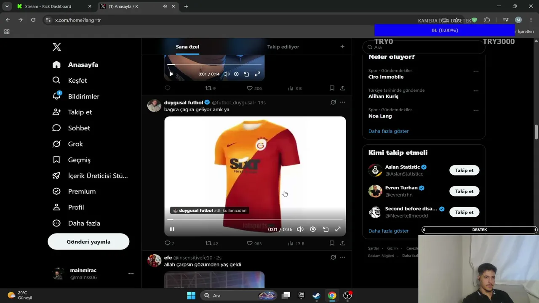Image resolution: width=539 pixels, height=303 pixels.
Task: Open more options on duygusal futbol post
Action: point(343,102)
